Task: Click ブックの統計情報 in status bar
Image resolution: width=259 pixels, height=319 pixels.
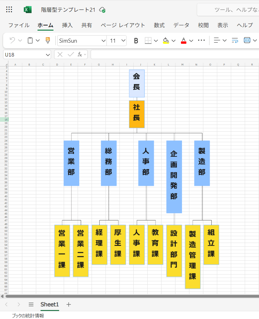Action: 28,316
